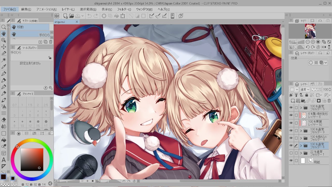
Task: Open blending mode 通常 dropdown
Action: click(x=305, y=89)
